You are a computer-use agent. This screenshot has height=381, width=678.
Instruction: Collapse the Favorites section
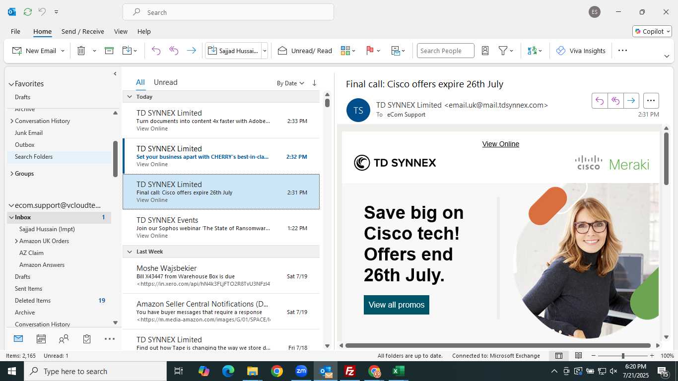[x=11, y=84]
